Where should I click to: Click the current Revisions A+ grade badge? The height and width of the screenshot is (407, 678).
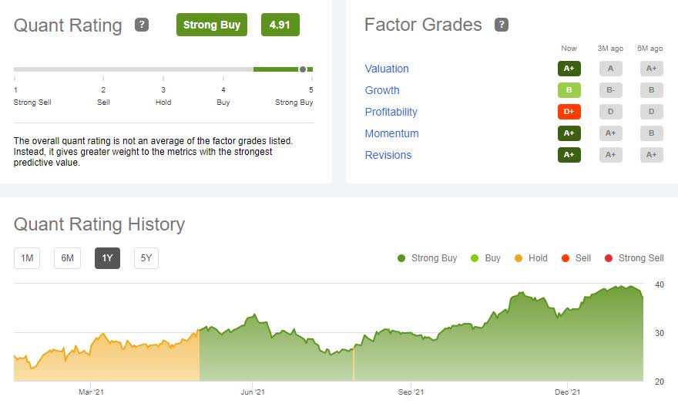click(x=569, y=155)
